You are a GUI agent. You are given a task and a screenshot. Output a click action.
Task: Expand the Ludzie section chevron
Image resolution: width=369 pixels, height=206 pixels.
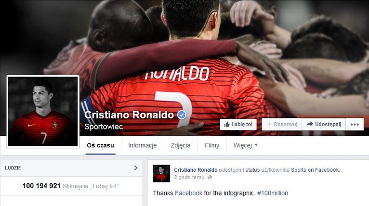click(135, 167)
